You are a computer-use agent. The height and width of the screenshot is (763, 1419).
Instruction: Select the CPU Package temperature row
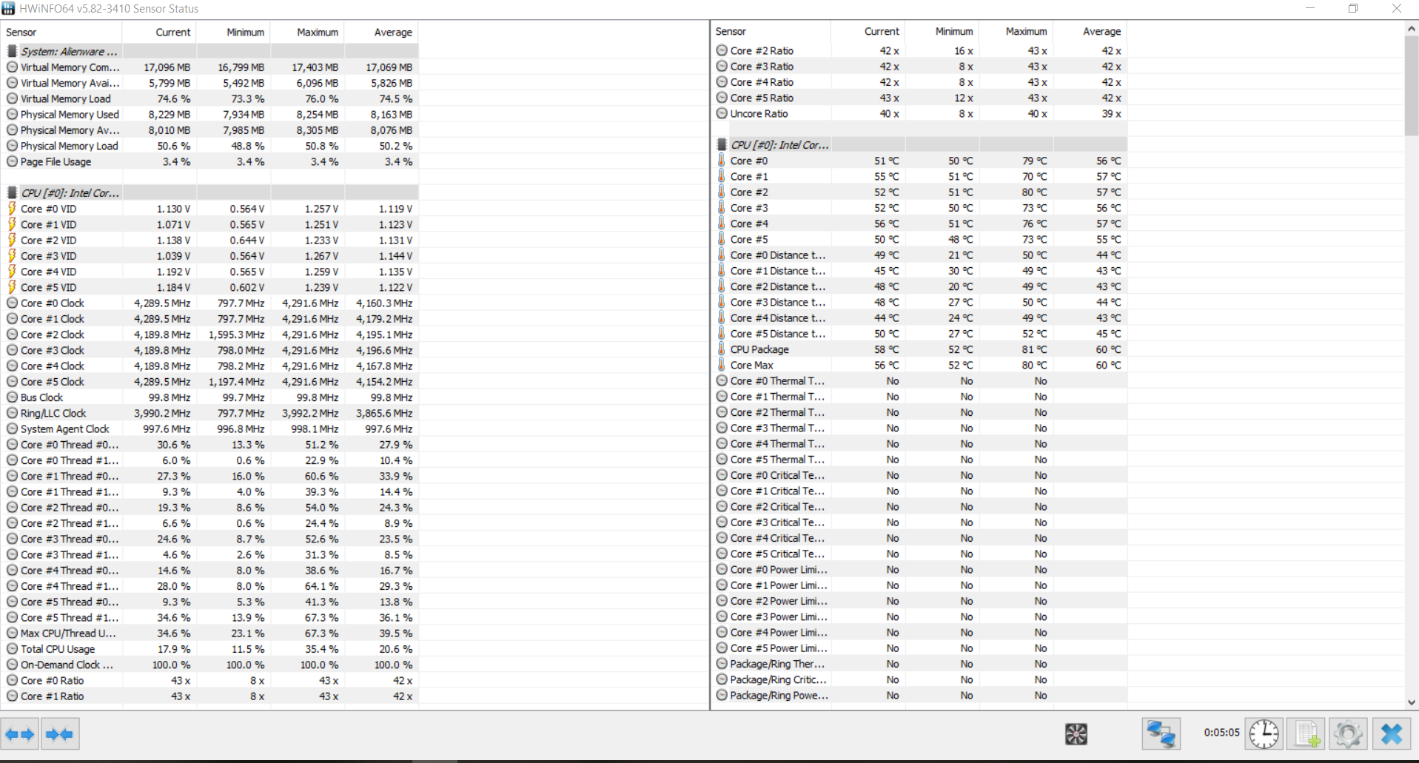(x=920, y=349)
